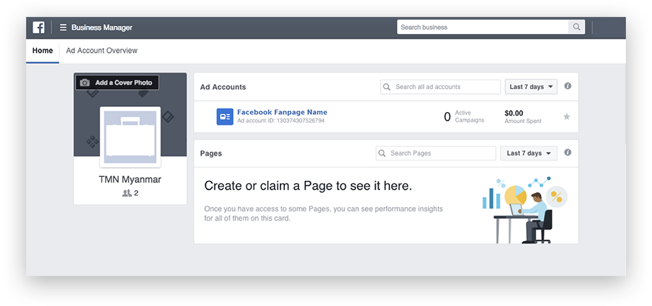
Task: Click the TMN Myanmar business name
Action: pyautogui.click(x=130, y=179)
